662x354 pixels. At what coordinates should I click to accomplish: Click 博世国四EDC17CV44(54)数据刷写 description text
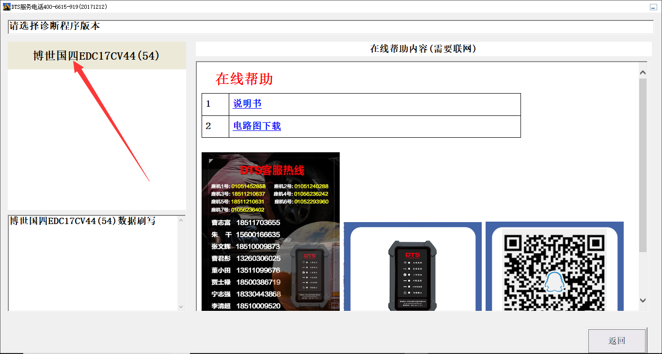(x=83, y=221)
